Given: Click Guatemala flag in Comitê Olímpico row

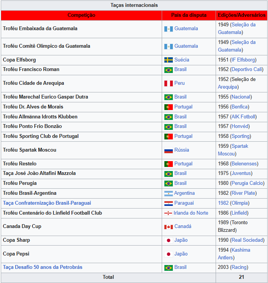Looking at the screenshot, I should tap(169, 46).
